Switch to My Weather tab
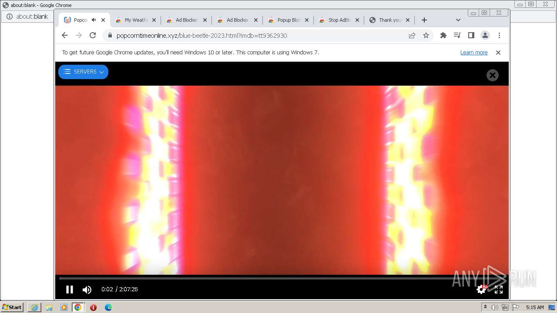 [136, 20]
